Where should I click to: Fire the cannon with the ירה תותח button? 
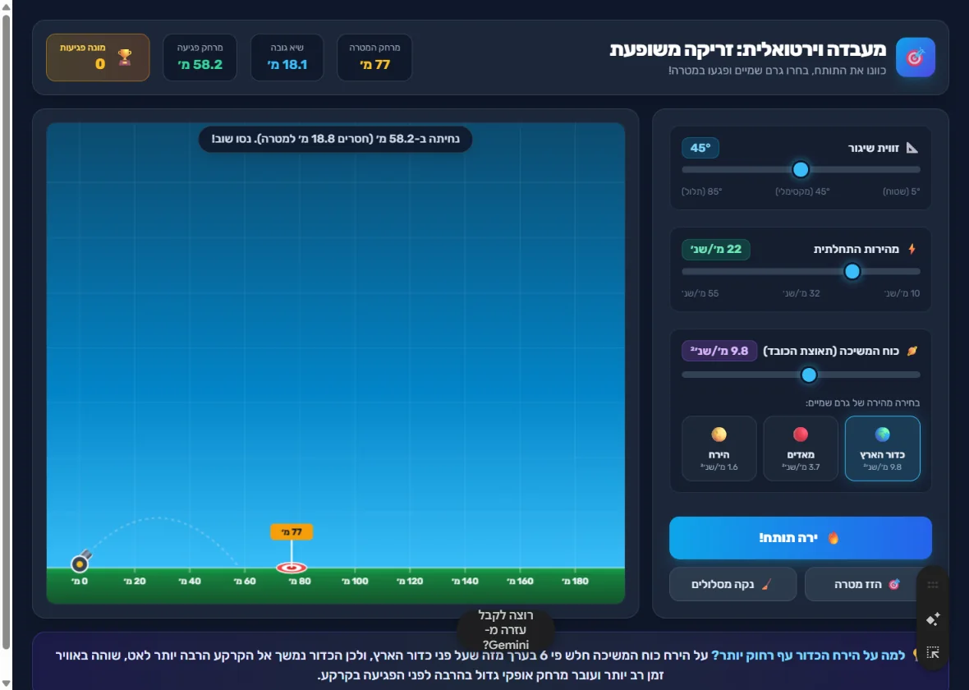point(801,538)
